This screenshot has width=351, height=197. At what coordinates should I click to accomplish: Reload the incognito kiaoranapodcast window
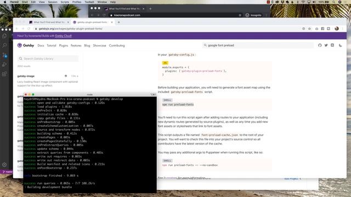[104, 15]
